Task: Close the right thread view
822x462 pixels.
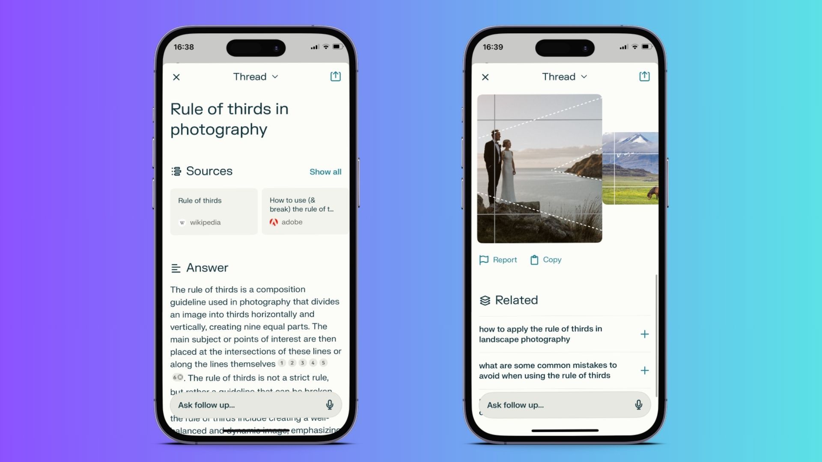Action: pyautogui.click(x=485, y=77)
